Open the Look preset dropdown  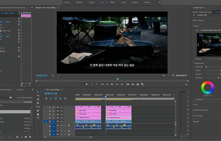[210, 30]
